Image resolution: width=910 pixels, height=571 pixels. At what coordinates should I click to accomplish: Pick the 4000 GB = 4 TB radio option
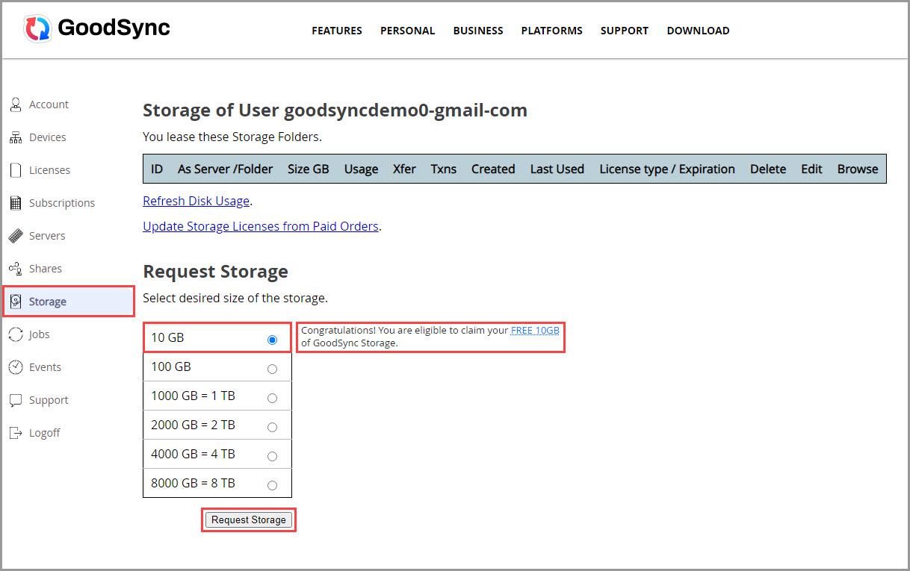pyautogui.click(x=272, y=456)
